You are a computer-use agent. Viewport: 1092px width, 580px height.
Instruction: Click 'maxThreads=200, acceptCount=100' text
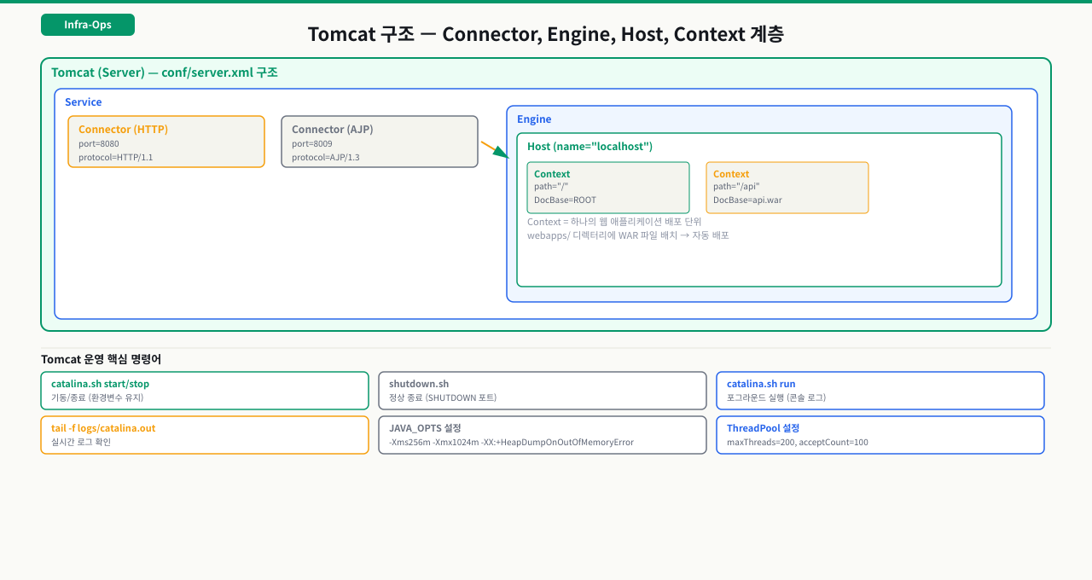point(798,442)
